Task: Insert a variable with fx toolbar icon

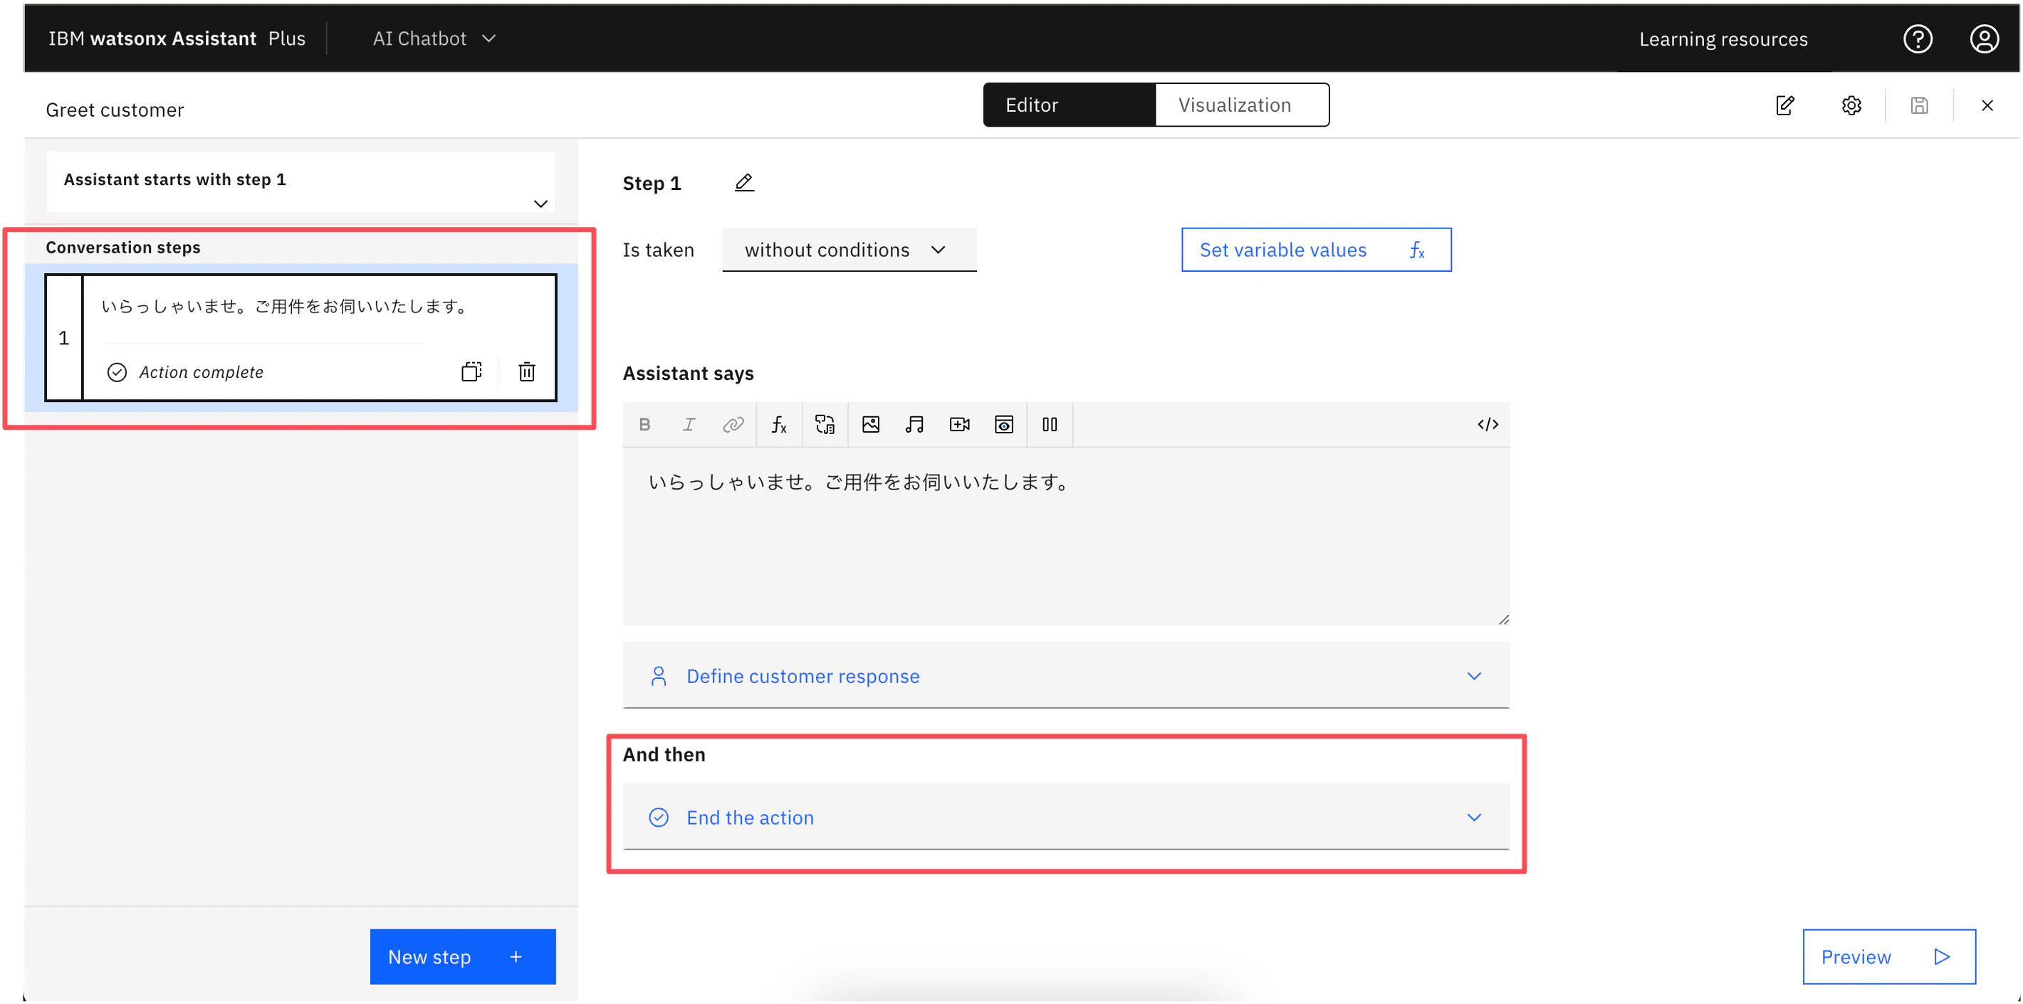Action: click(x=778, y=425)
